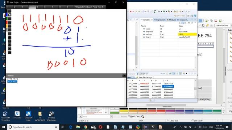Viewport: 232px width, 130px height.
Task: Open Opera browser from the taskbar
Action: coord(100,127)
